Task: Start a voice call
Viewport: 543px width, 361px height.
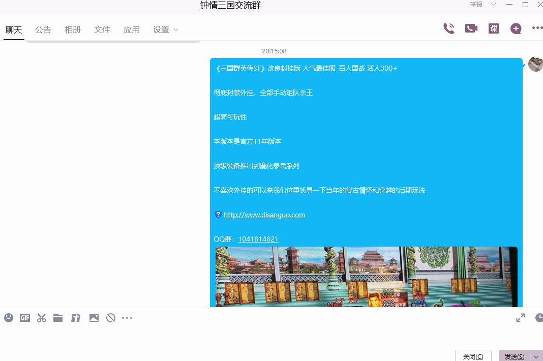Action: (x=449, y=28)
